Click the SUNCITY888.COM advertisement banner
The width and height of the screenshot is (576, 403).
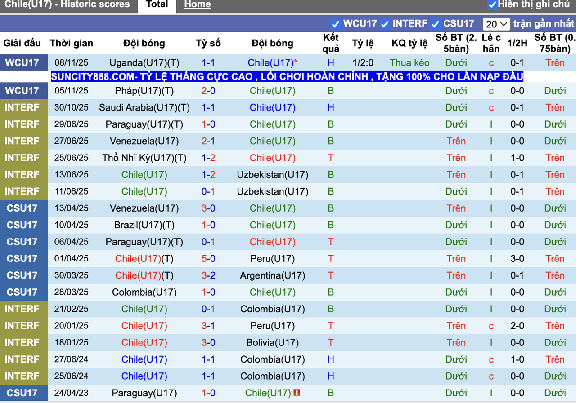288,76
